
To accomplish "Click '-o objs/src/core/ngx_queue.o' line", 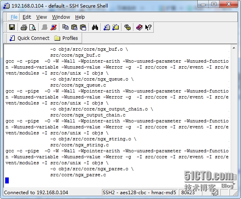I will coord(92,79).
